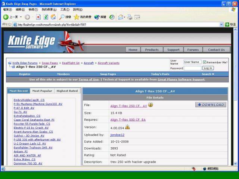239x179 pixels.
Task: Click the Mail envelope toolbar icon
Action: click(121, 17)
